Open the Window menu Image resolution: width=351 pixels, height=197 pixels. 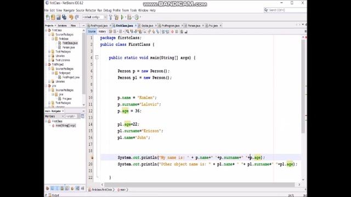pos(143,10)
